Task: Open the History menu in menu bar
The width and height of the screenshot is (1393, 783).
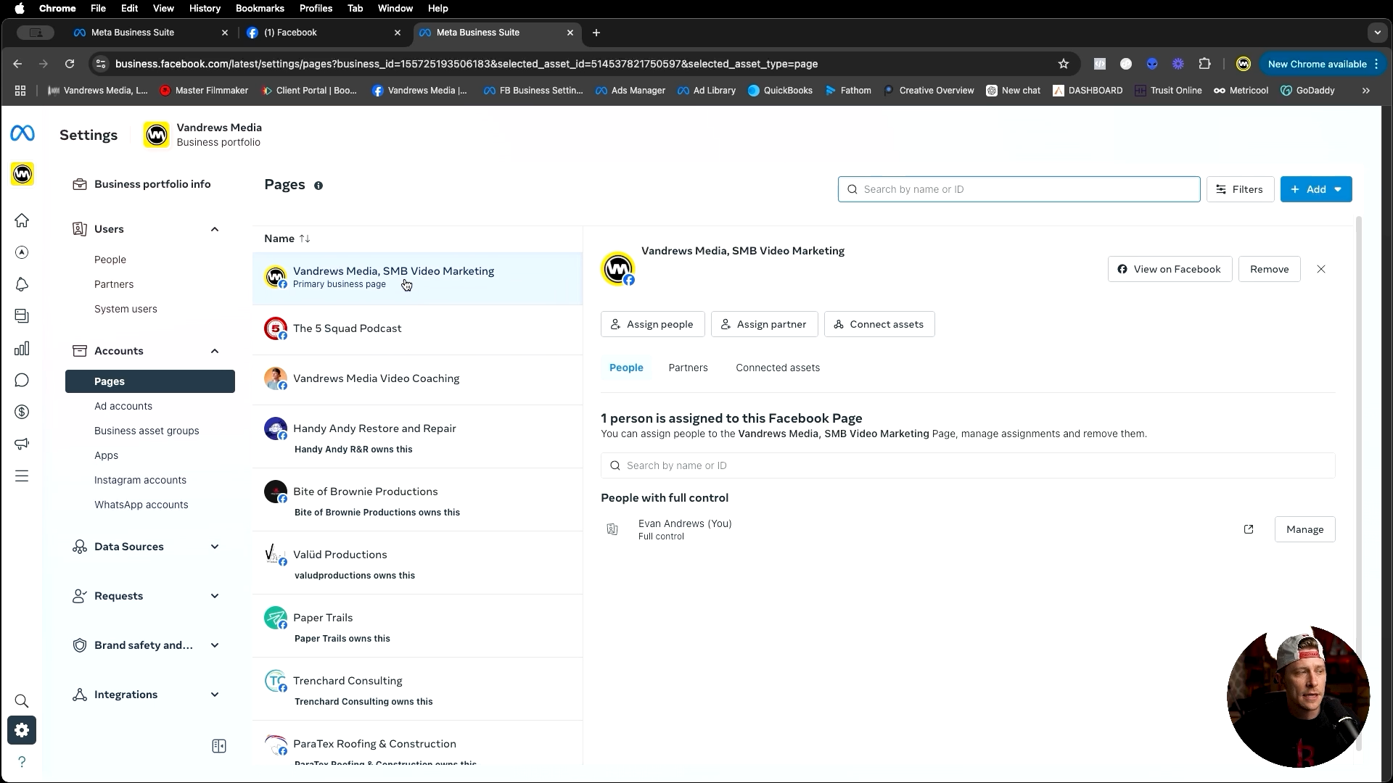Action: pos(205,8)
